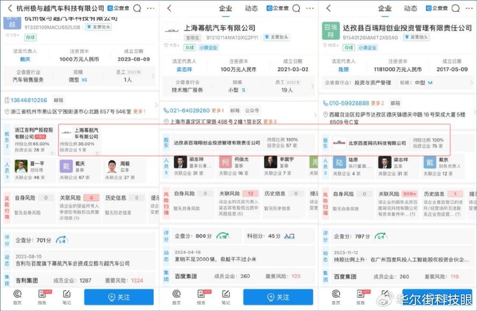Image resolution: width=477 pixels, height=311 pixels.
Task: Tap 笔记 icon in 上海幂航汽车 bottom bar
Action: click(226, 297)
